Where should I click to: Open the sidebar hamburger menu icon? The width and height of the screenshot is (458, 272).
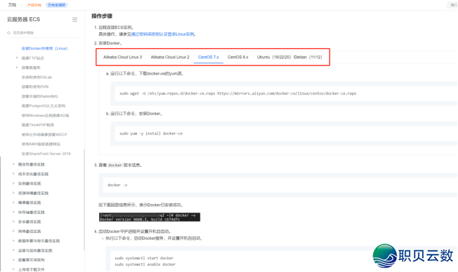(75, 20)
